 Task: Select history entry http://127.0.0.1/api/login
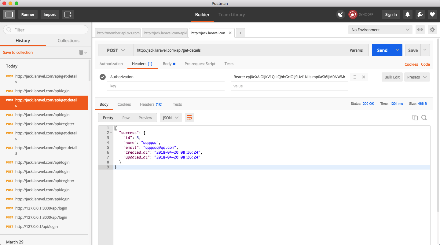36,226
